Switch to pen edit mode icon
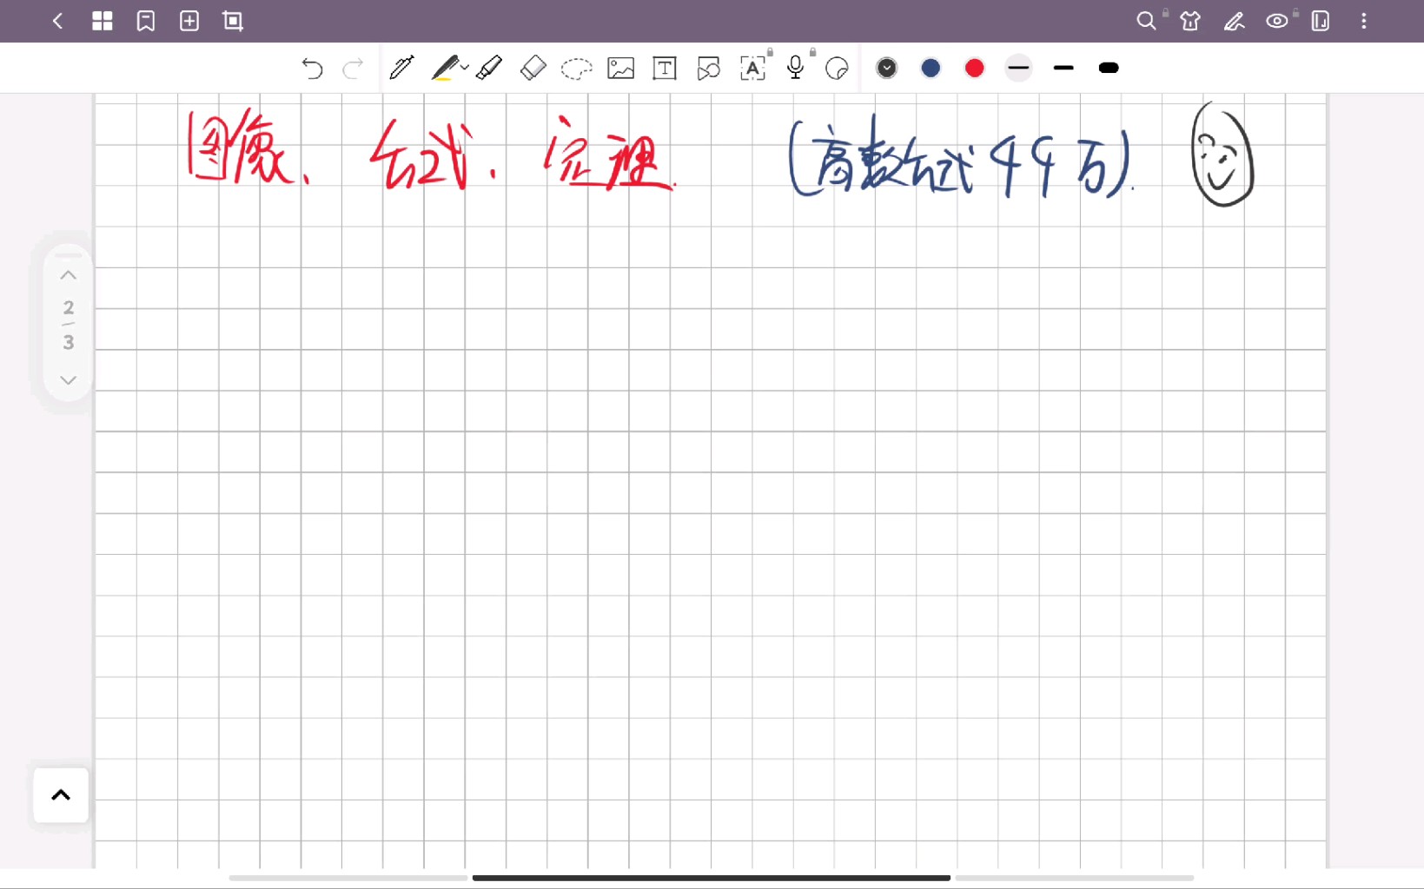 coord(1234,21)
